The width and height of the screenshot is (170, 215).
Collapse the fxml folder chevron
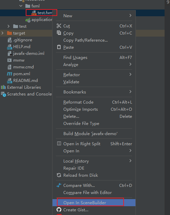coord(21,6)
